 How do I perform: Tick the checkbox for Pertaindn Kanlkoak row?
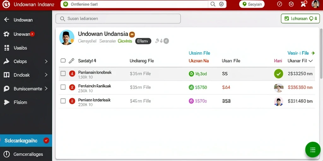coord(63,87)
